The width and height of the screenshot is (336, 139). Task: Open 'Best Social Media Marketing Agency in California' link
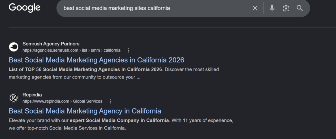(85, 111)
